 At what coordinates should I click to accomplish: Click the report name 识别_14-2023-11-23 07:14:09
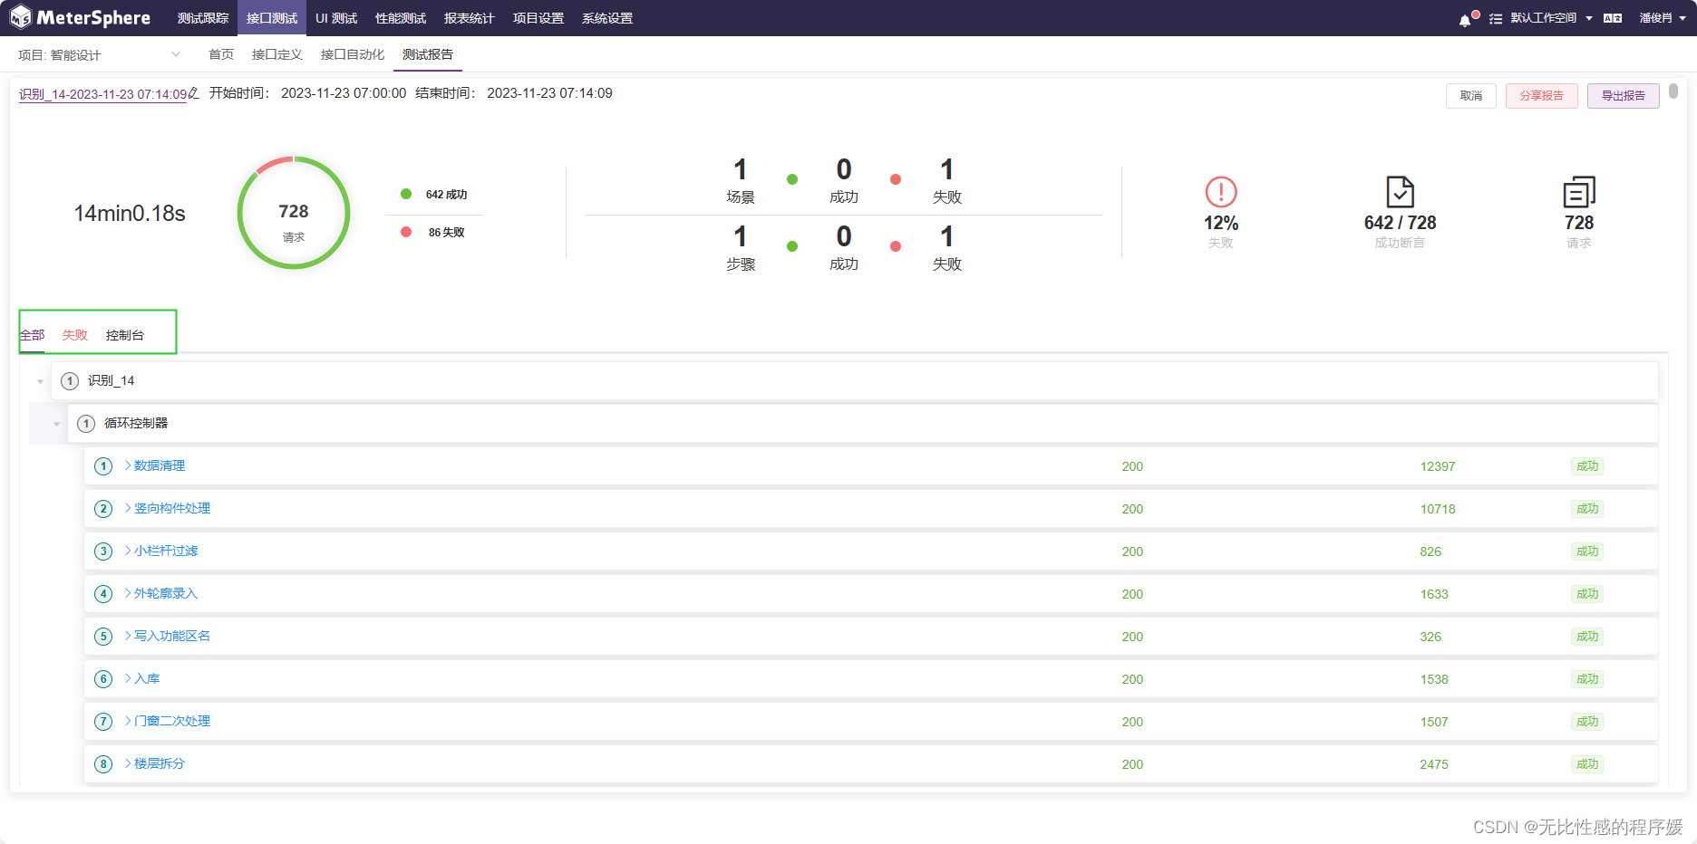click(x=103, y=94)
